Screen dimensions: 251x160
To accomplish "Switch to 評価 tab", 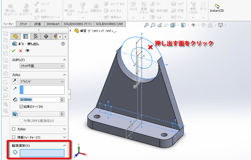I will pyautogui.click(x=37, y=24).
